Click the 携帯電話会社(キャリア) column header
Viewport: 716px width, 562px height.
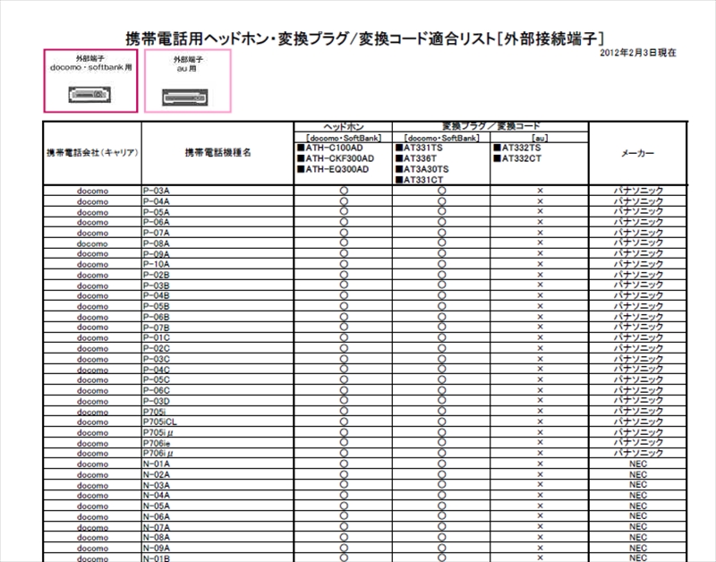click(x=92, y=153)
